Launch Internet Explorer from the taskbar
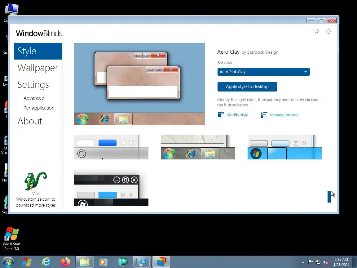The height and width of the screenshot is (268, 357). 46,262
